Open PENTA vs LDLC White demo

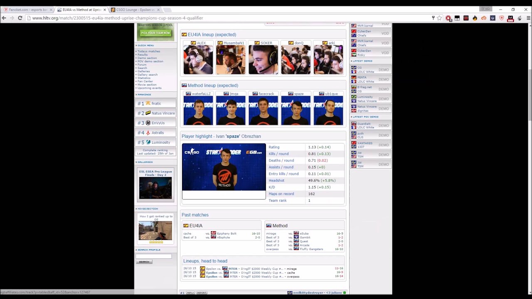(370, 79)
